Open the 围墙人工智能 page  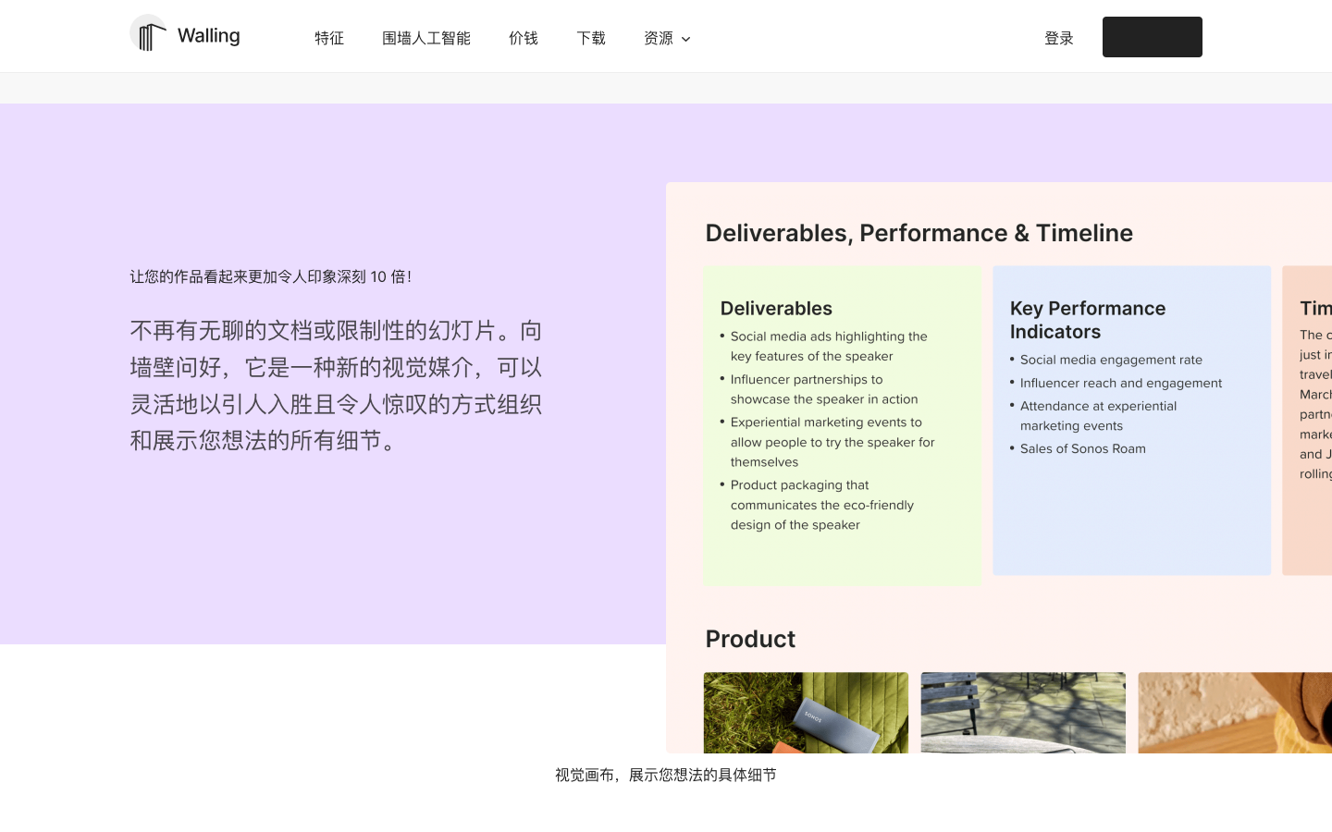tap(426, 38)
